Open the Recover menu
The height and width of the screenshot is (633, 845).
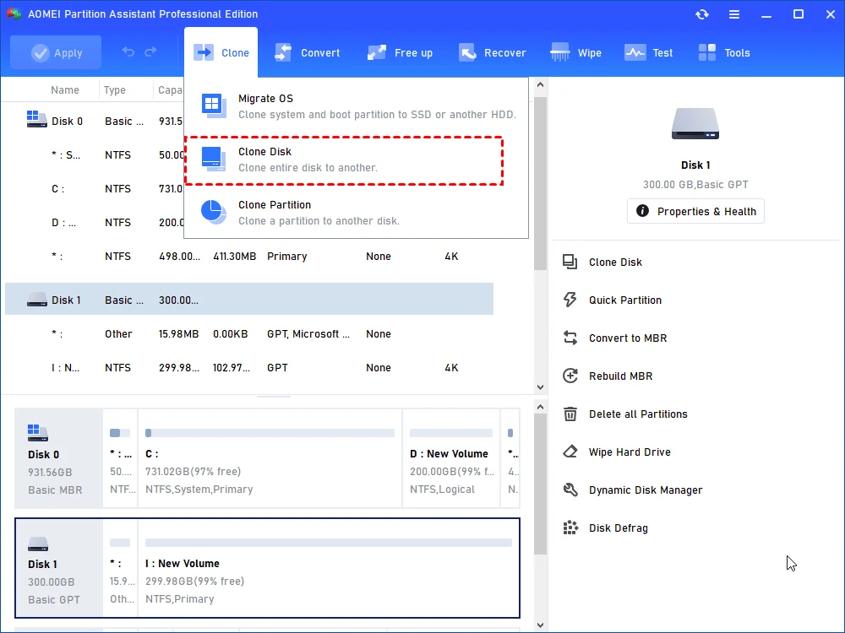pos(492,52)
